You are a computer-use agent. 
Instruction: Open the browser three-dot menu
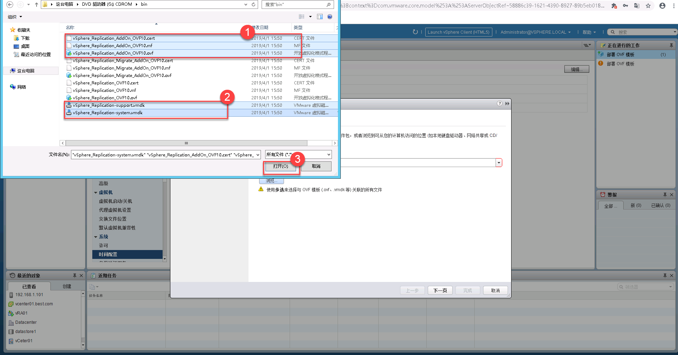coord(674,6)
